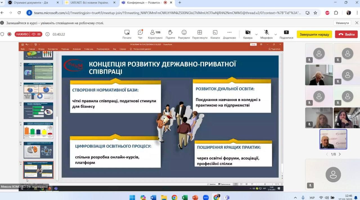Click the УКР language indicator
The height and width of the screenshot is (200, 360).
(x=312, y=198)
